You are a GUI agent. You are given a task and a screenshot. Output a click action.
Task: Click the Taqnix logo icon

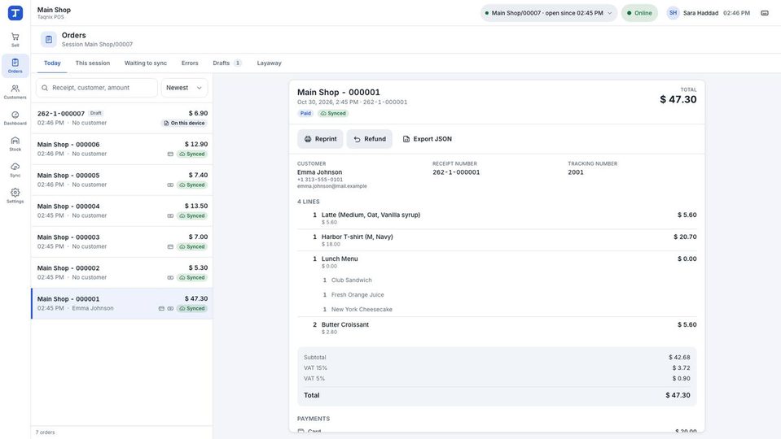tap(15, 13)
